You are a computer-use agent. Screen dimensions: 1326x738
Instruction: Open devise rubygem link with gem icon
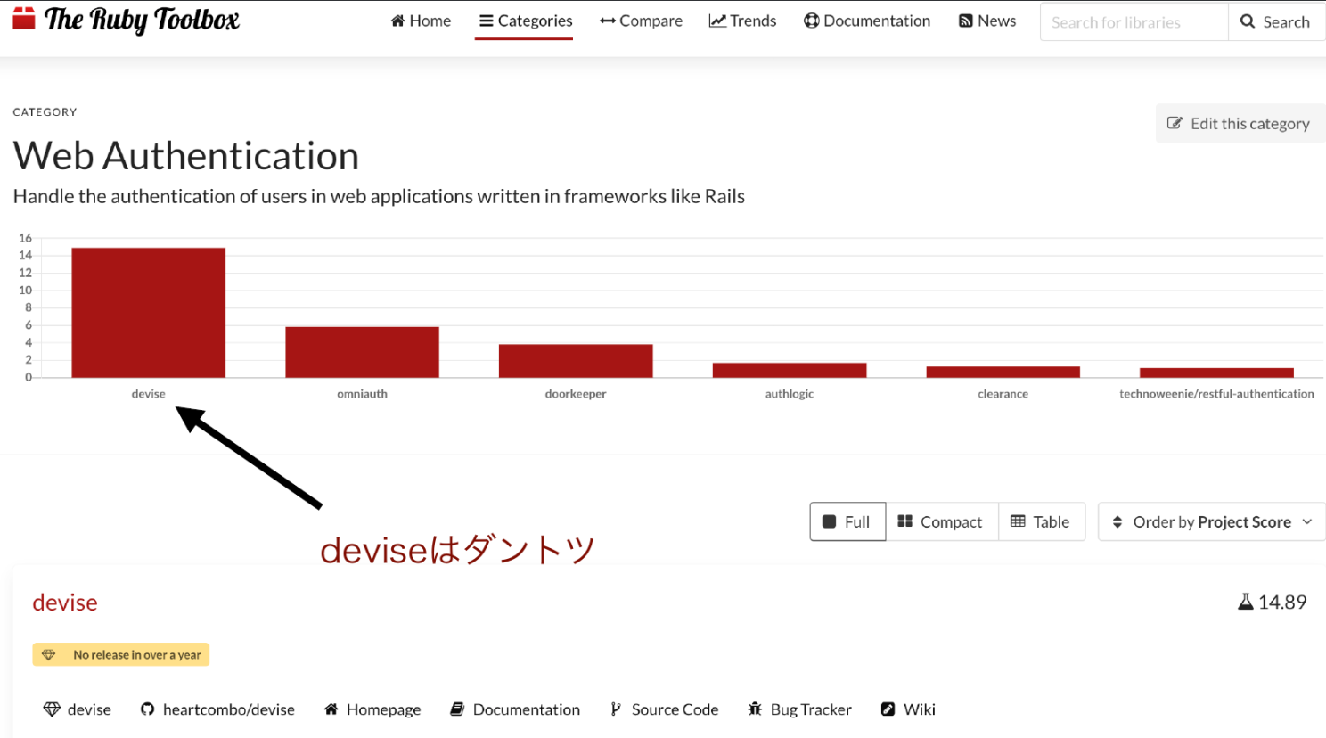(78, 709)
